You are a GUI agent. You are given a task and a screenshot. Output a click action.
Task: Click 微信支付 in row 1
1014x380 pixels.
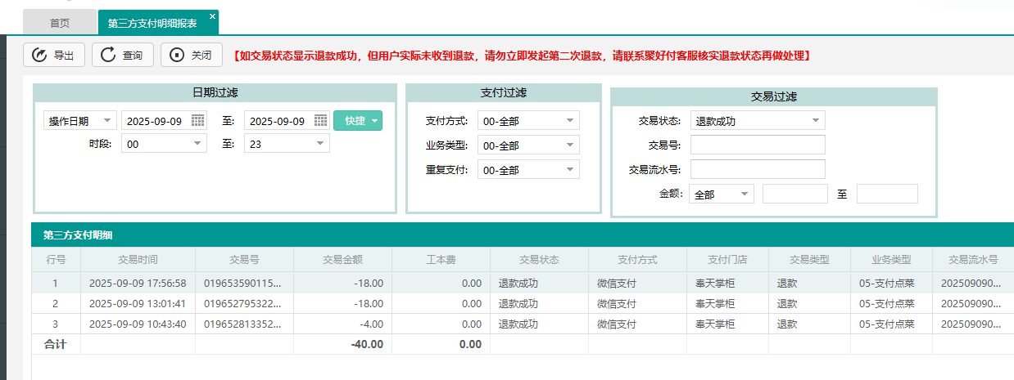617,283
